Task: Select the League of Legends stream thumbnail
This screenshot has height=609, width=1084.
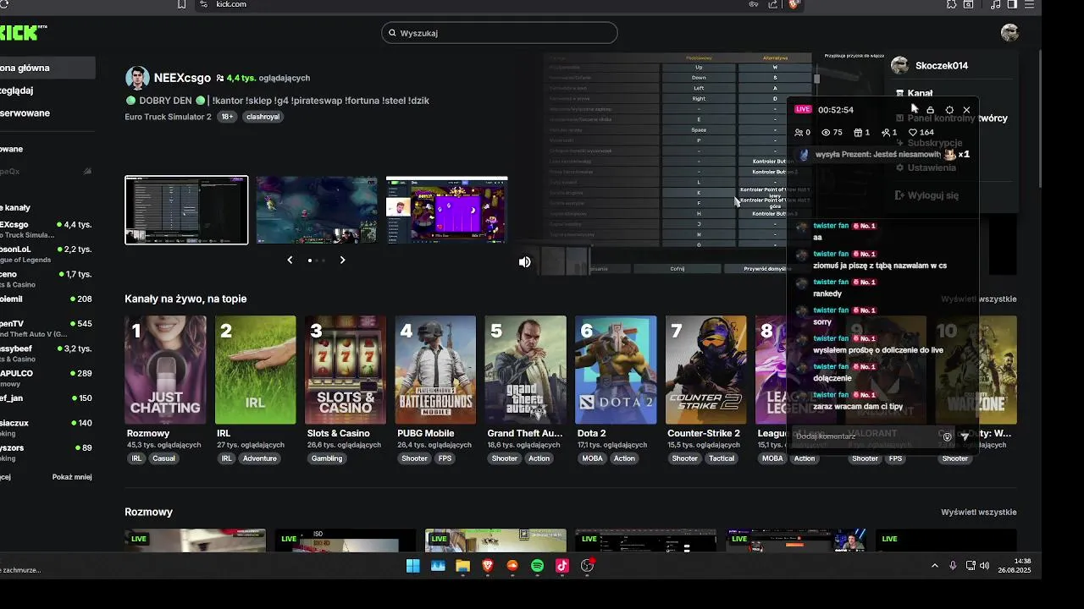Action: click(317, 210)
